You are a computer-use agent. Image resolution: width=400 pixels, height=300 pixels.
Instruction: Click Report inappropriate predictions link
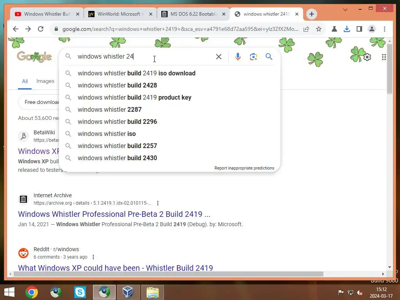[244, 168]
